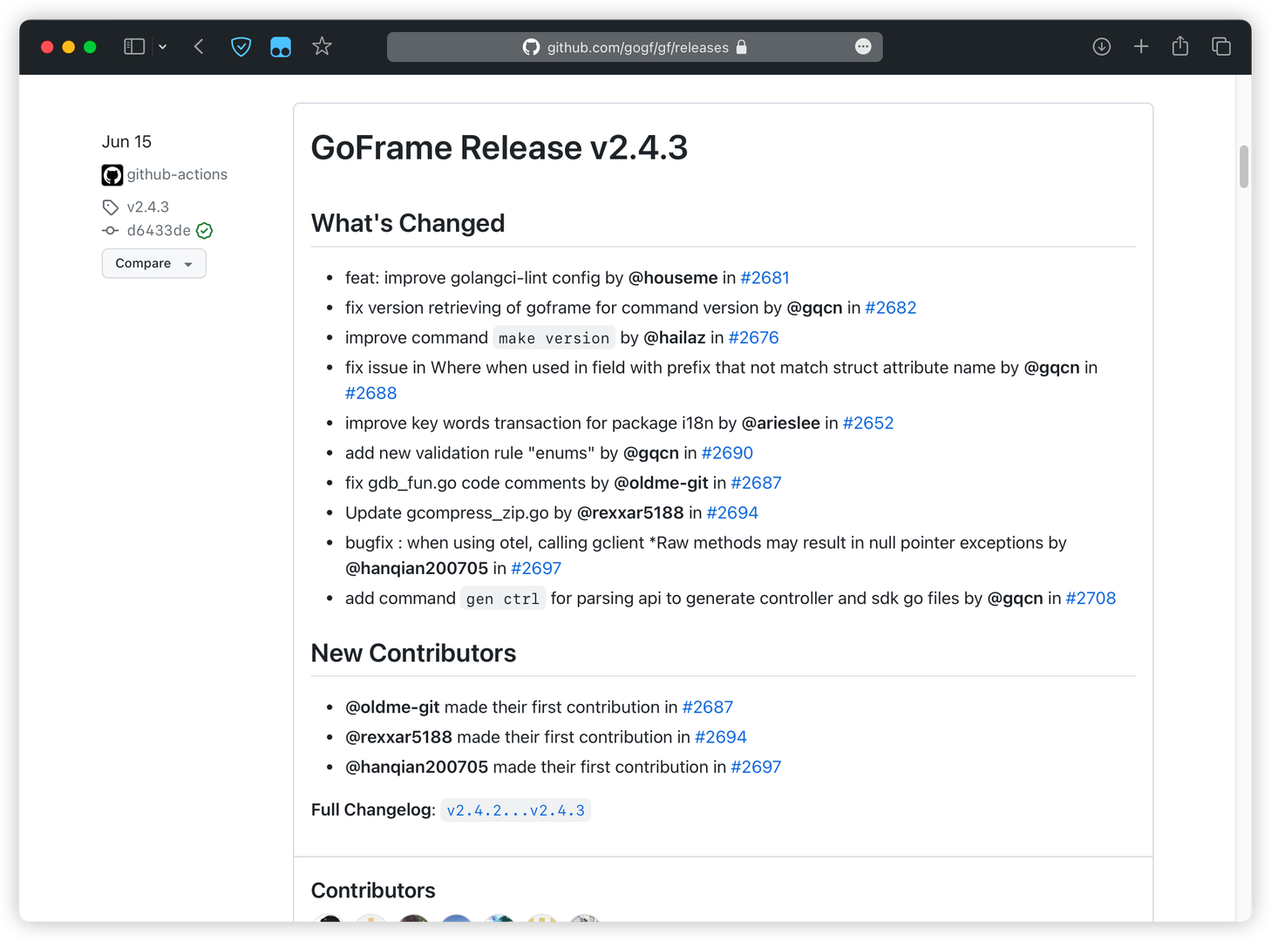Image resolution: width=1271 pixels, height=941 pixels.
Task: Open Safari downloads with the download arrow icon
Action: (x=1101, y=46)
